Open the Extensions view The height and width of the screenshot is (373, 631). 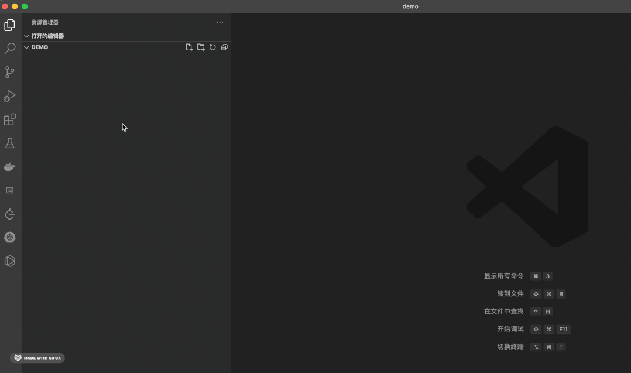click(9, 119)
